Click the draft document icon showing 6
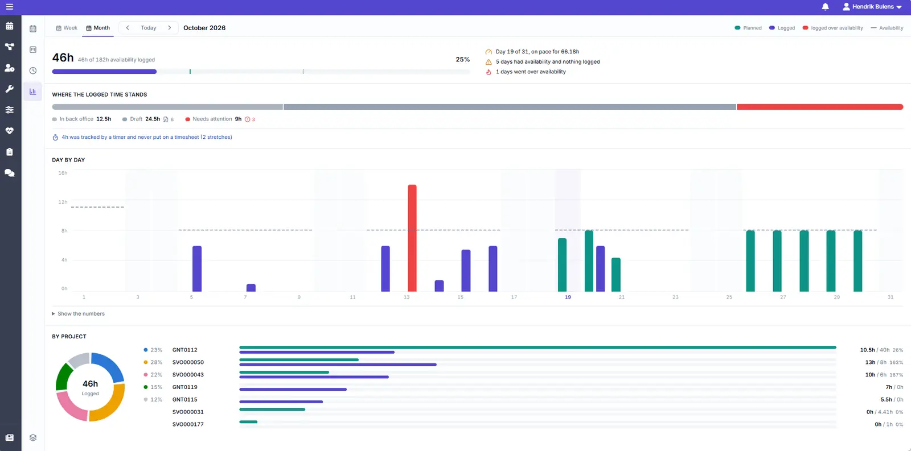 coord(166,119)
